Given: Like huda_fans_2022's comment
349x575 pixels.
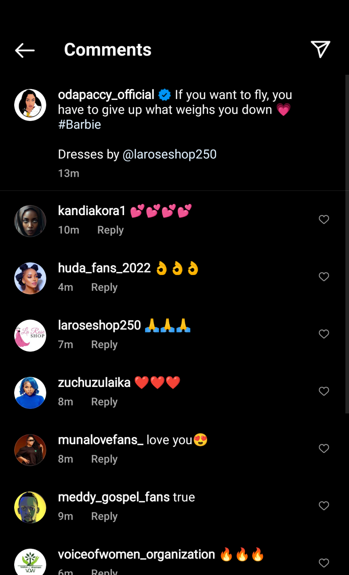Looking at the screenshot, I should (x=324, y=277).
